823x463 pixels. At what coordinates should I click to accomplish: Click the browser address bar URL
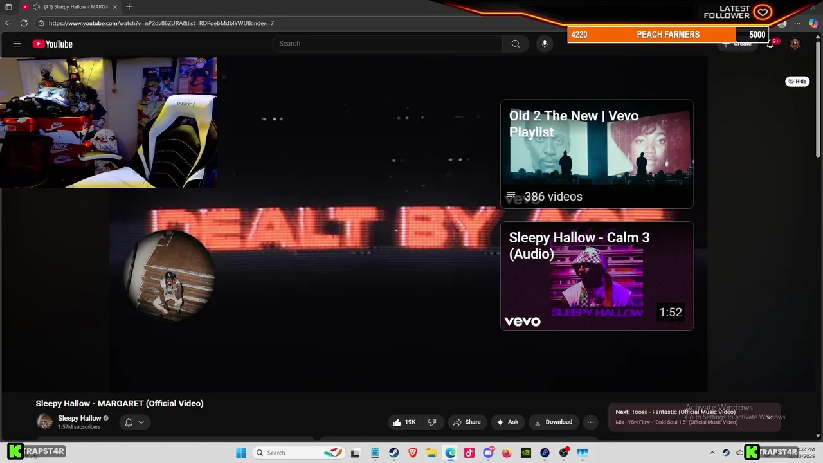coord(161,23)
